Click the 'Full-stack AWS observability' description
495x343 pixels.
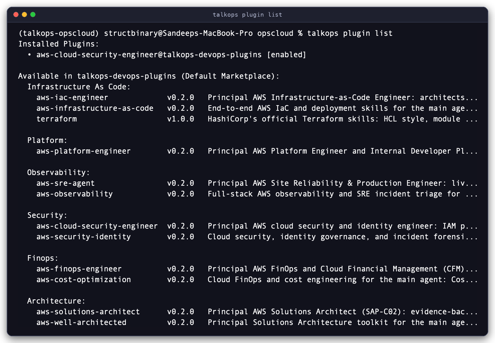[343, 194]
